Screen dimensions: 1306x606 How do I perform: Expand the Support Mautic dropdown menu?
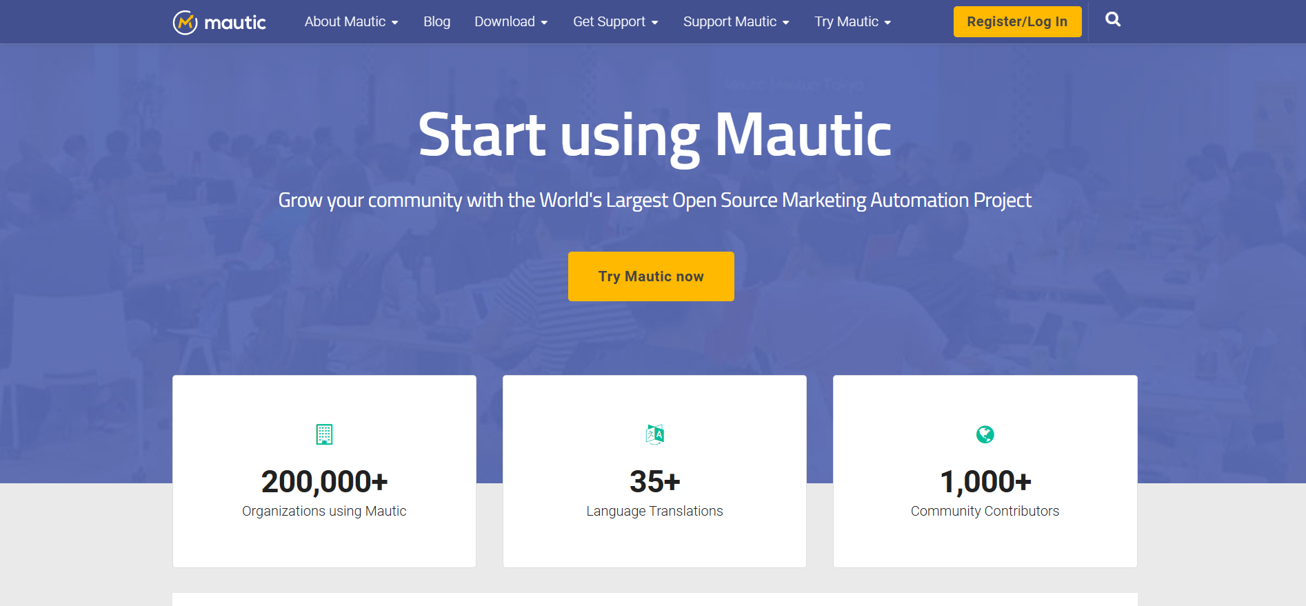click(736, 22)
